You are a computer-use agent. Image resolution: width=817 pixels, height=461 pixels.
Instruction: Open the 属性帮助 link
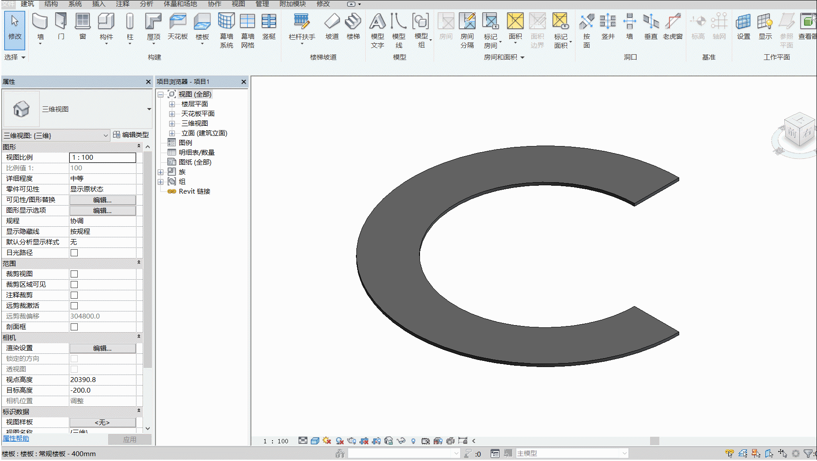click(x=16, y=438)
